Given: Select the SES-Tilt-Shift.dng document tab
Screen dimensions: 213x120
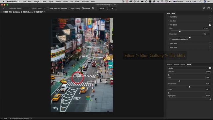Looking at the screenshot, I should 24,12.
